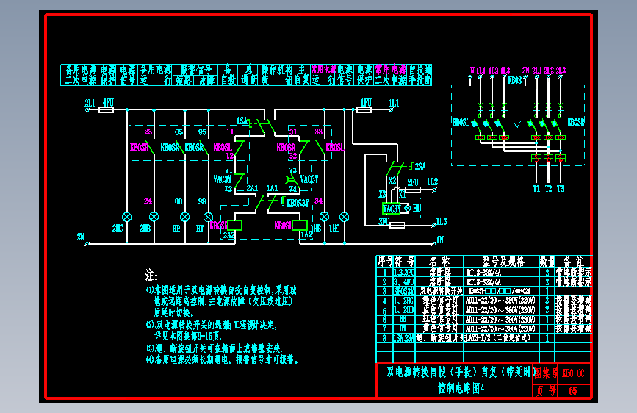Click the 型号及规格 table header
Image resolution: width=637 pixels, height=413 pixels.
coord(503,262)
